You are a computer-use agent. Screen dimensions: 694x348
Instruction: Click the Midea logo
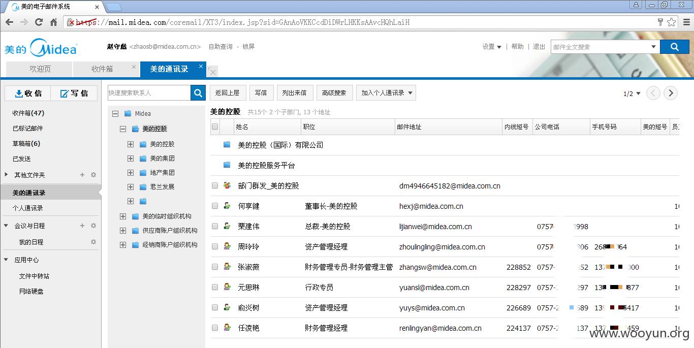(41, 48)
